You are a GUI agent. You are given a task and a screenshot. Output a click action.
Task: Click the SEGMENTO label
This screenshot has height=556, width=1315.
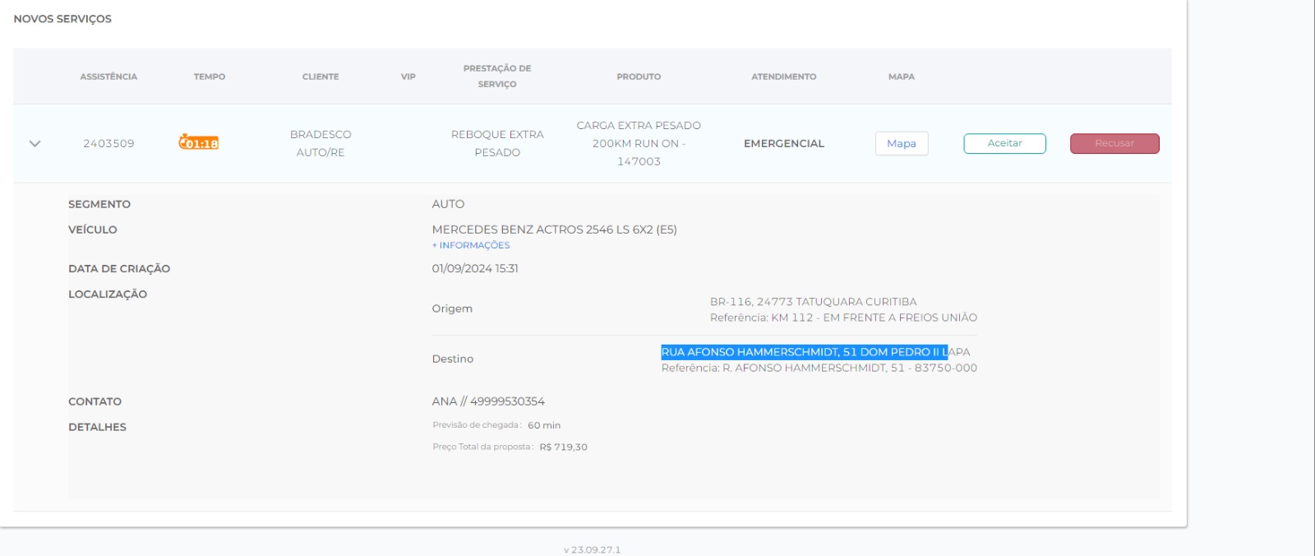99,204
